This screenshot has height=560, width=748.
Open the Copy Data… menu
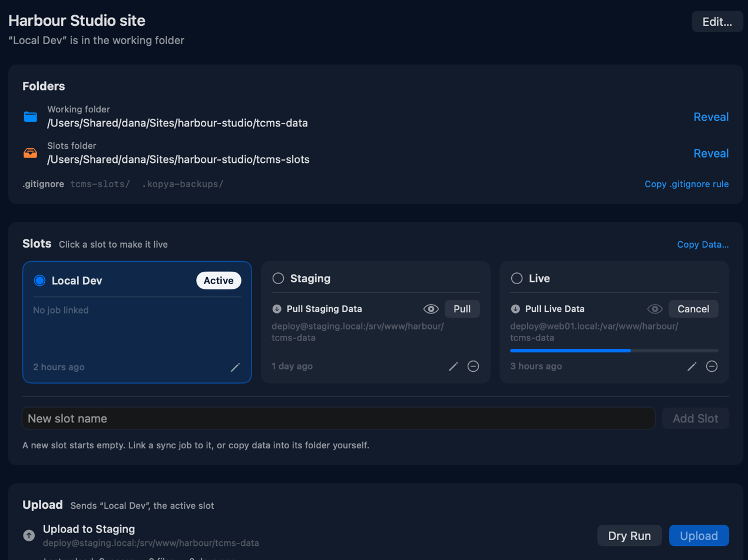tap(703, 244)
